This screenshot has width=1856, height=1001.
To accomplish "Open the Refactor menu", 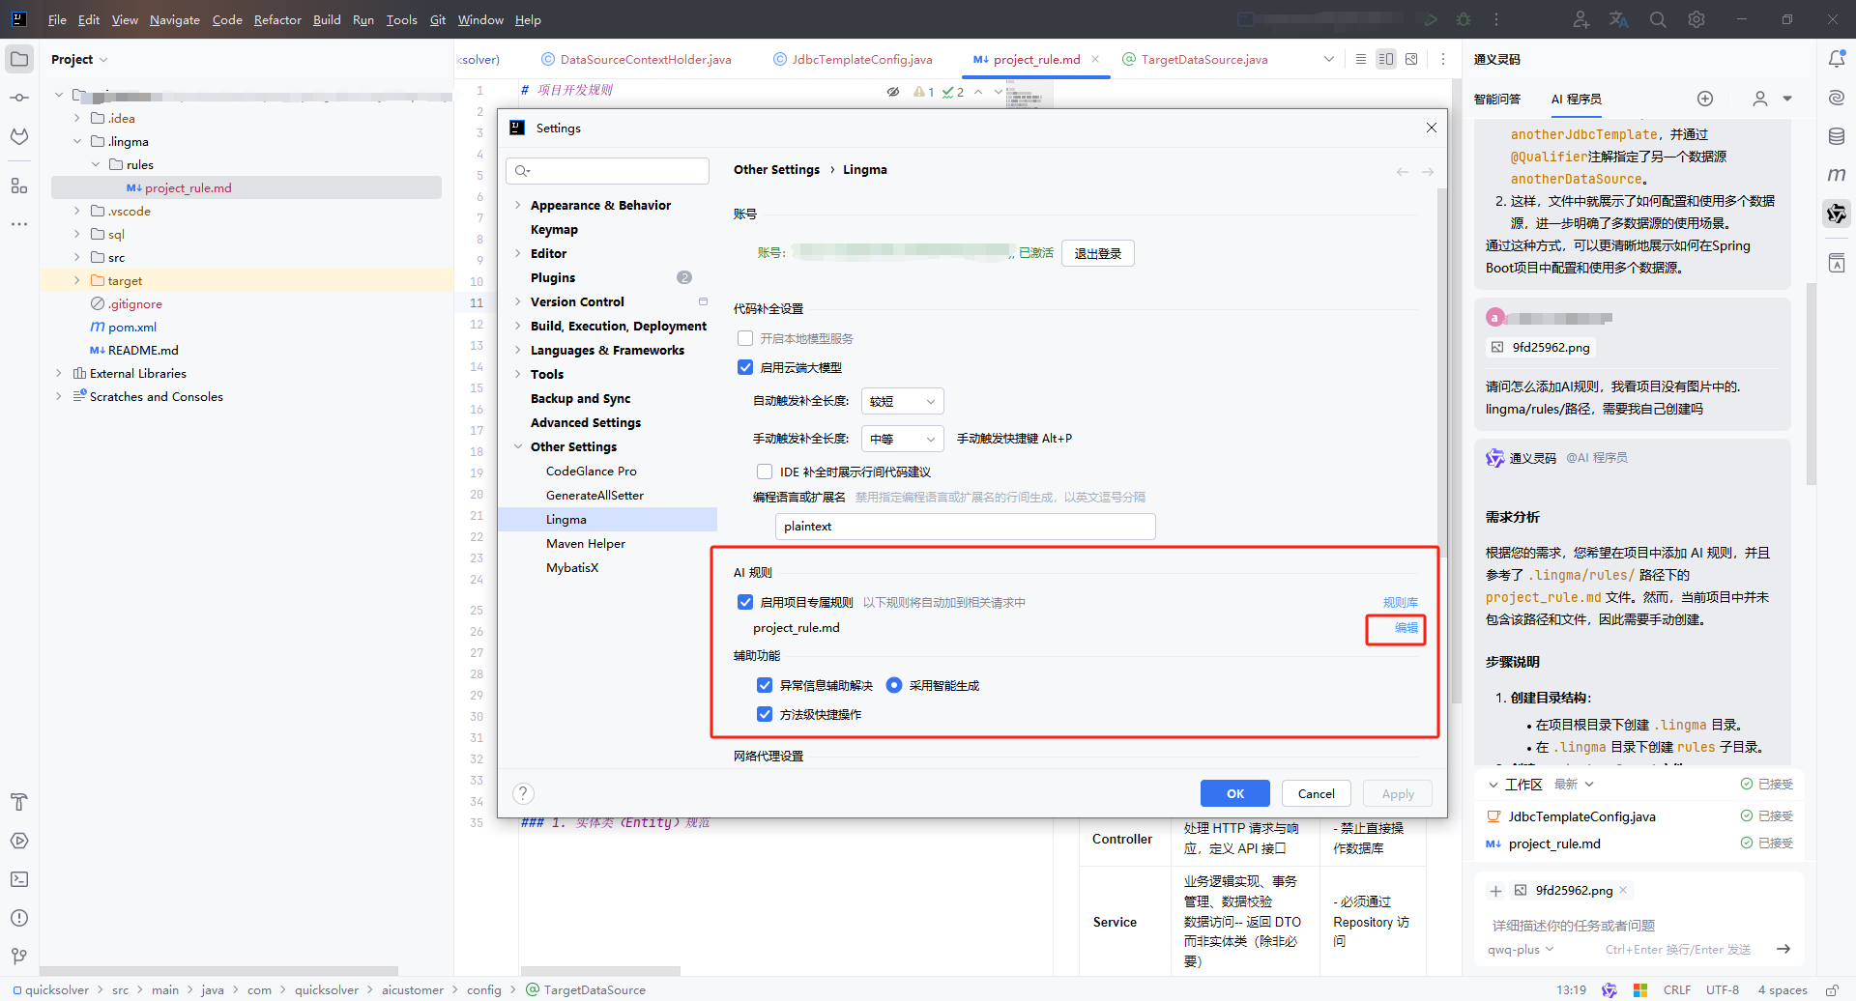I will (277, 19).
